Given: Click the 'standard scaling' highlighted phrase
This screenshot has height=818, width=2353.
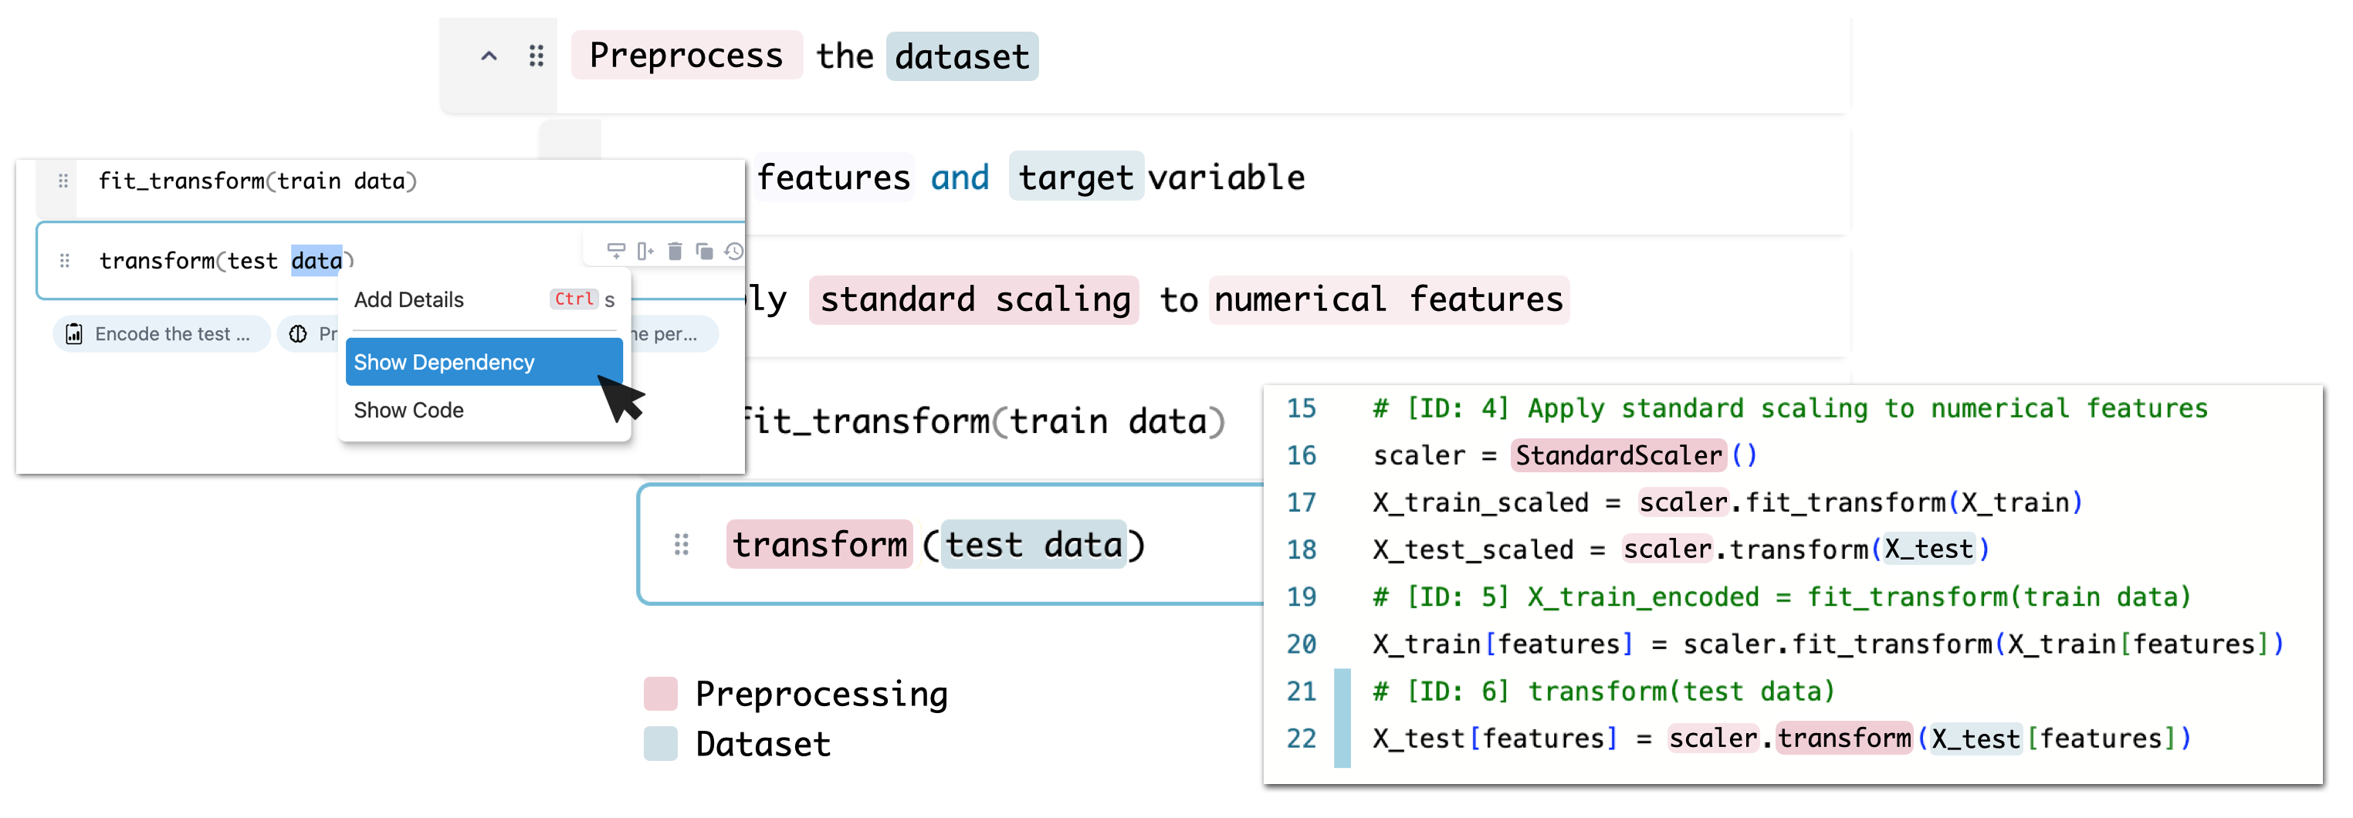Looking at the screenshot, I should coord(973,299).
